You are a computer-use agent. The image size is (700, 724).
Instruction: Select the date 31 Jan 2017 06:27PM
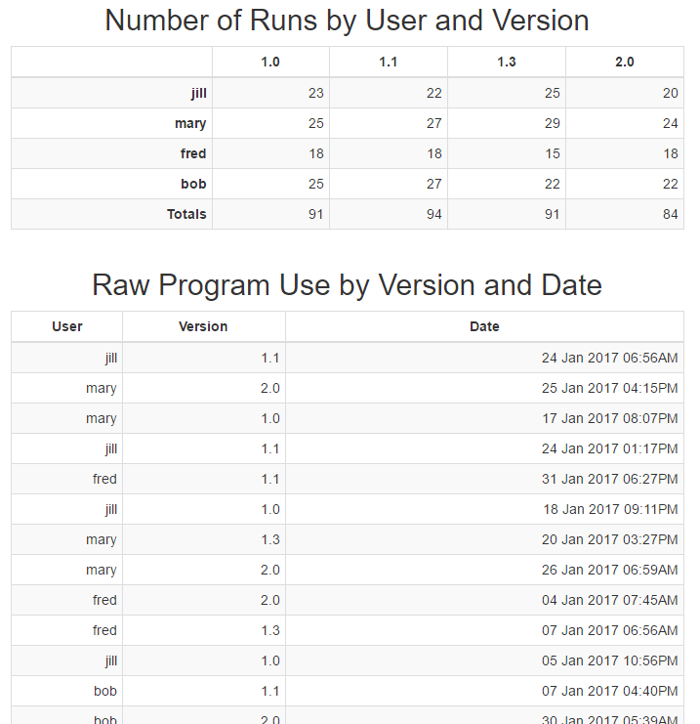coord(609,480)
